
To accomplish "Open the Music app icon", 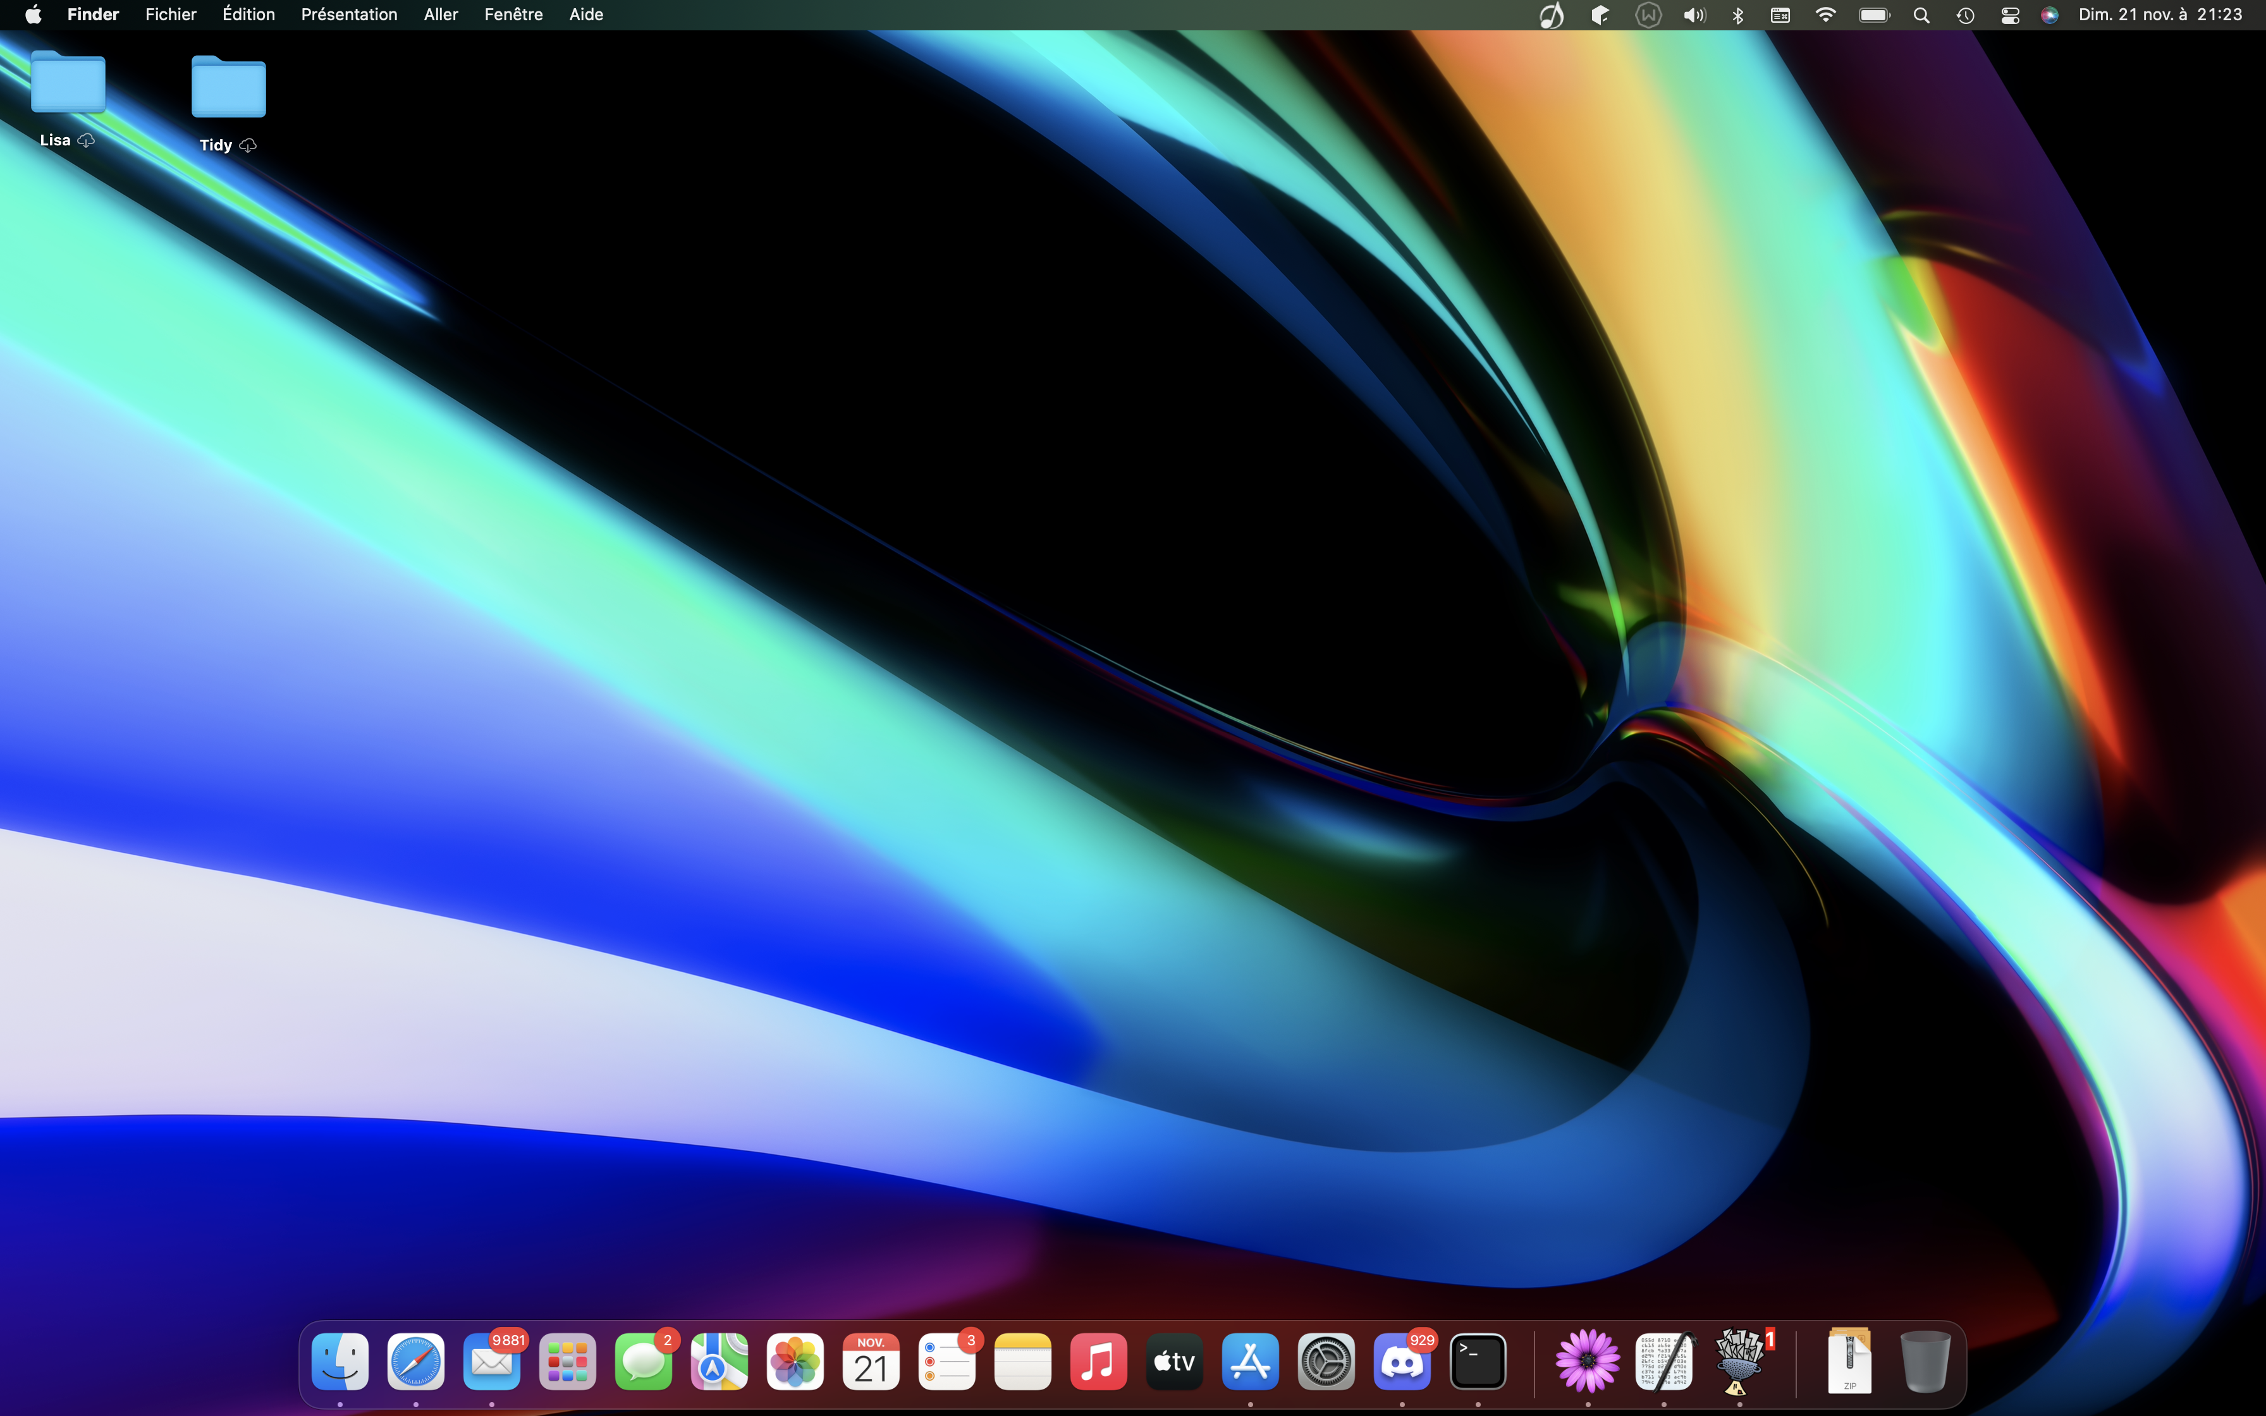I will 1098,1362.
